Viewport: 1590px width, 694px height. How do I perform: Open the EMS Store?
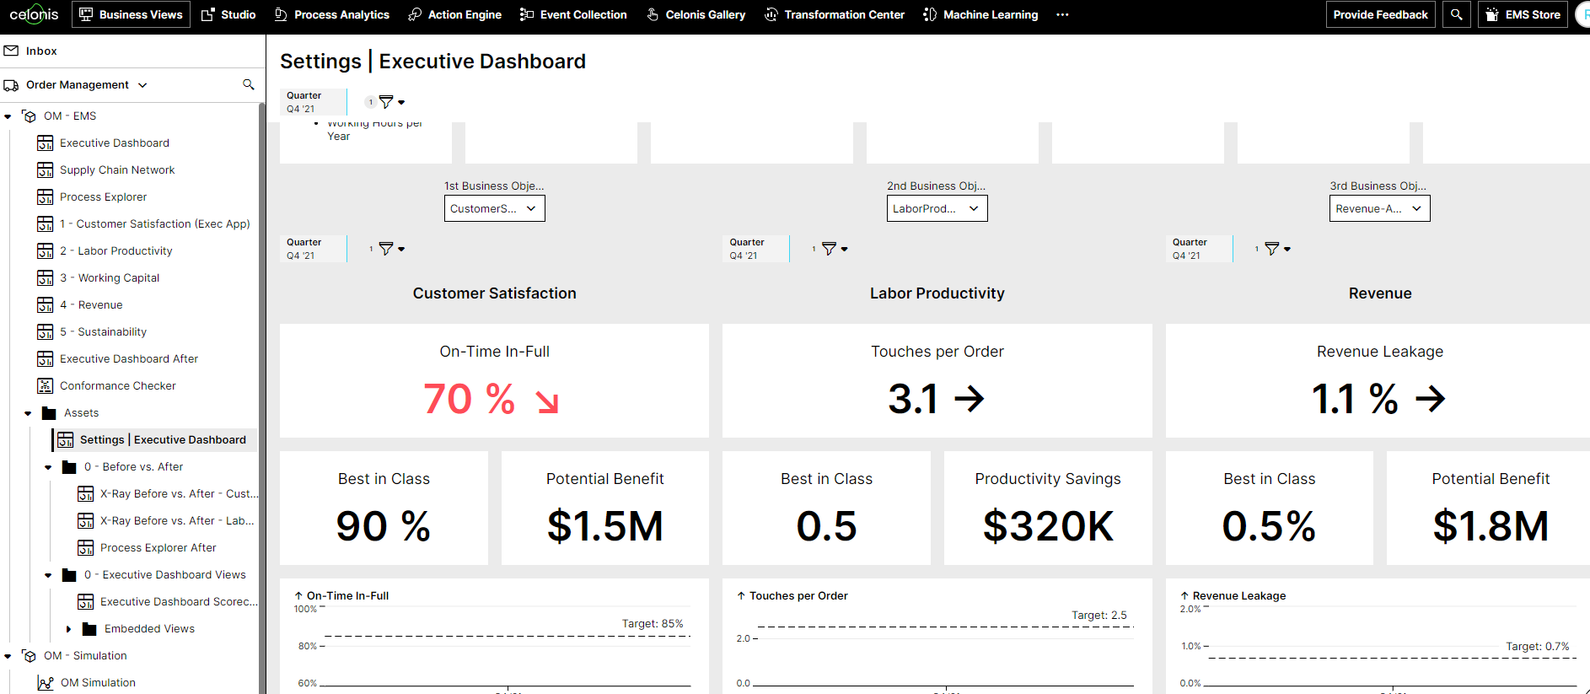[x=1523, y=14]
